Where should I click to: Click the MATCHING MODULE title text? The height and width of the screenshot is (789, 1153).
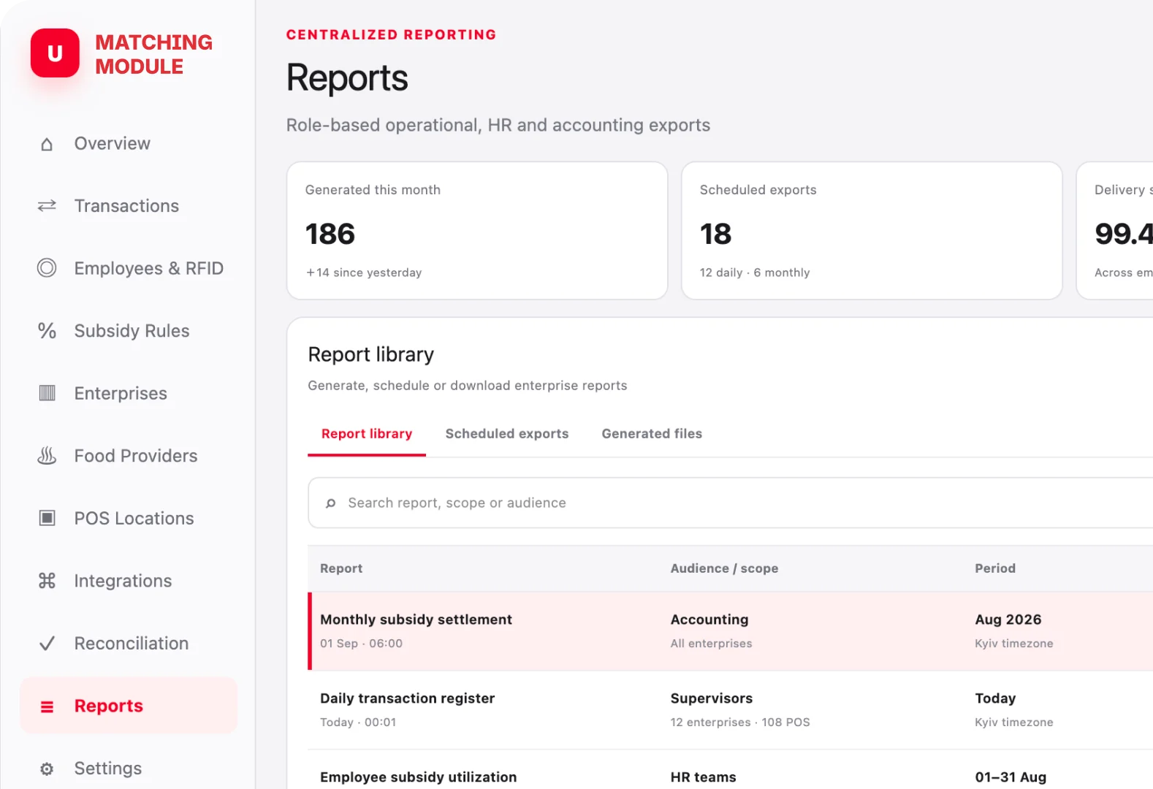pyautogui.click(x=153, y=54)
